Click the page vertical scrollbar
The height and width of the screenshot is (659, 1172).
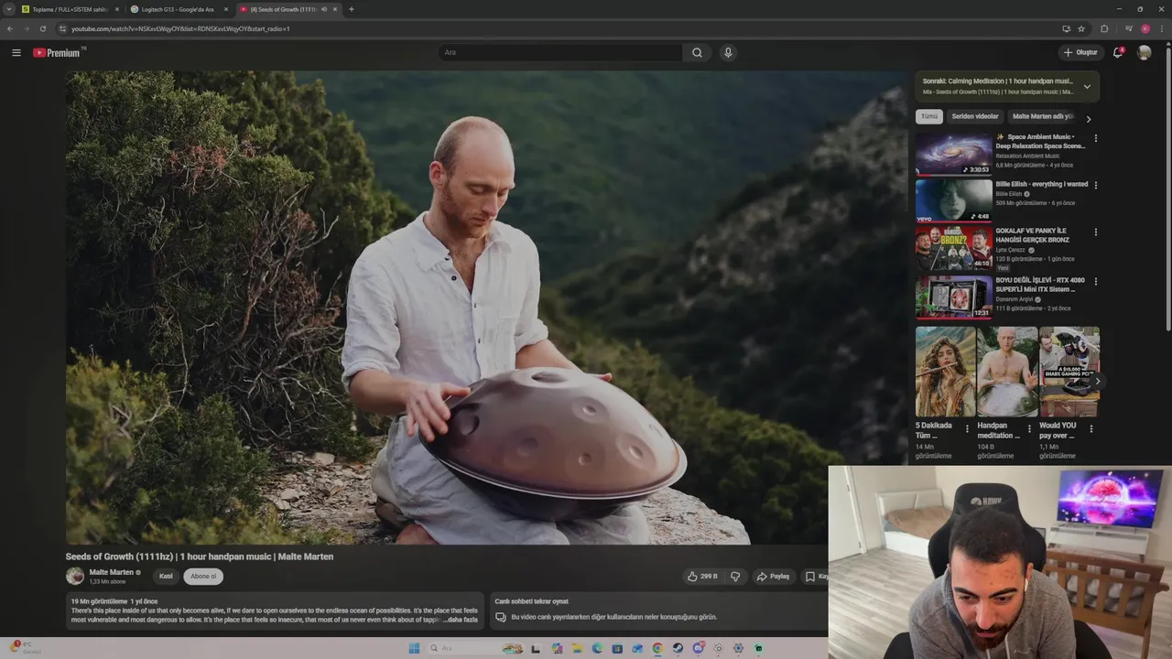[1167, 188]
